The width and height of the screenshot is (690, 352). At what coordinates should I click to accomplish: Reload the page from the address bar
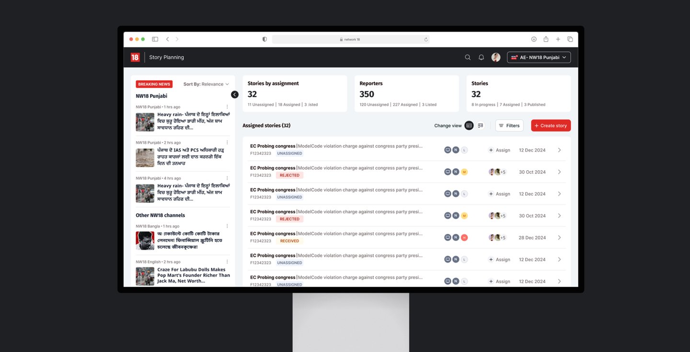point(426,39)
